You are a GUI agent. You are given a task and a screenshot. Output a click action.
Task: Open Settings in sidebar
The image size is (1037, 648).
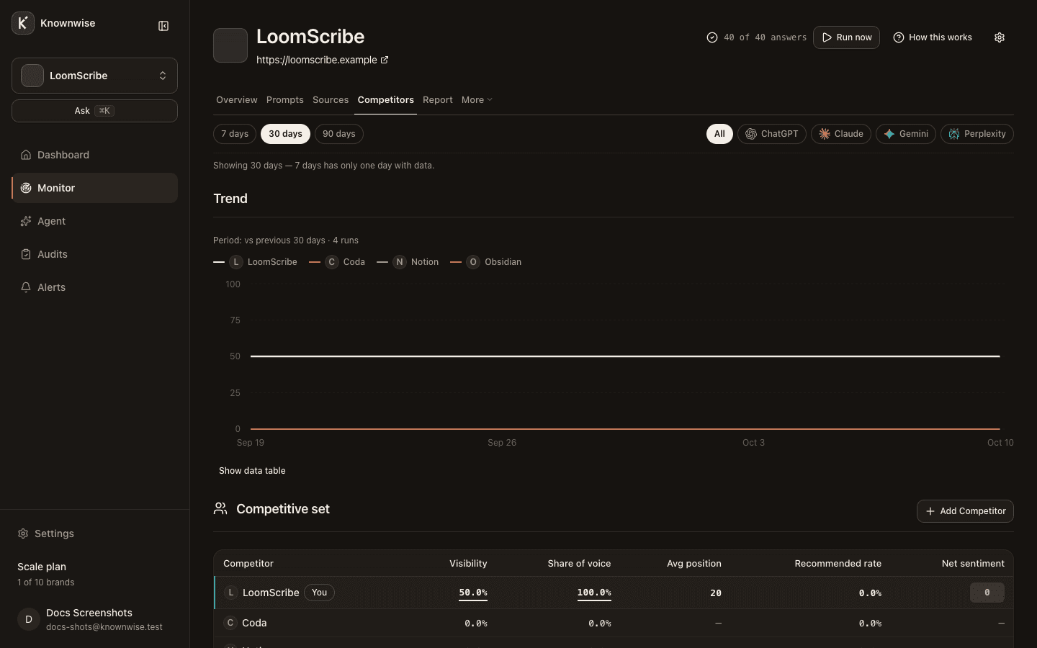tap(94, 534)
